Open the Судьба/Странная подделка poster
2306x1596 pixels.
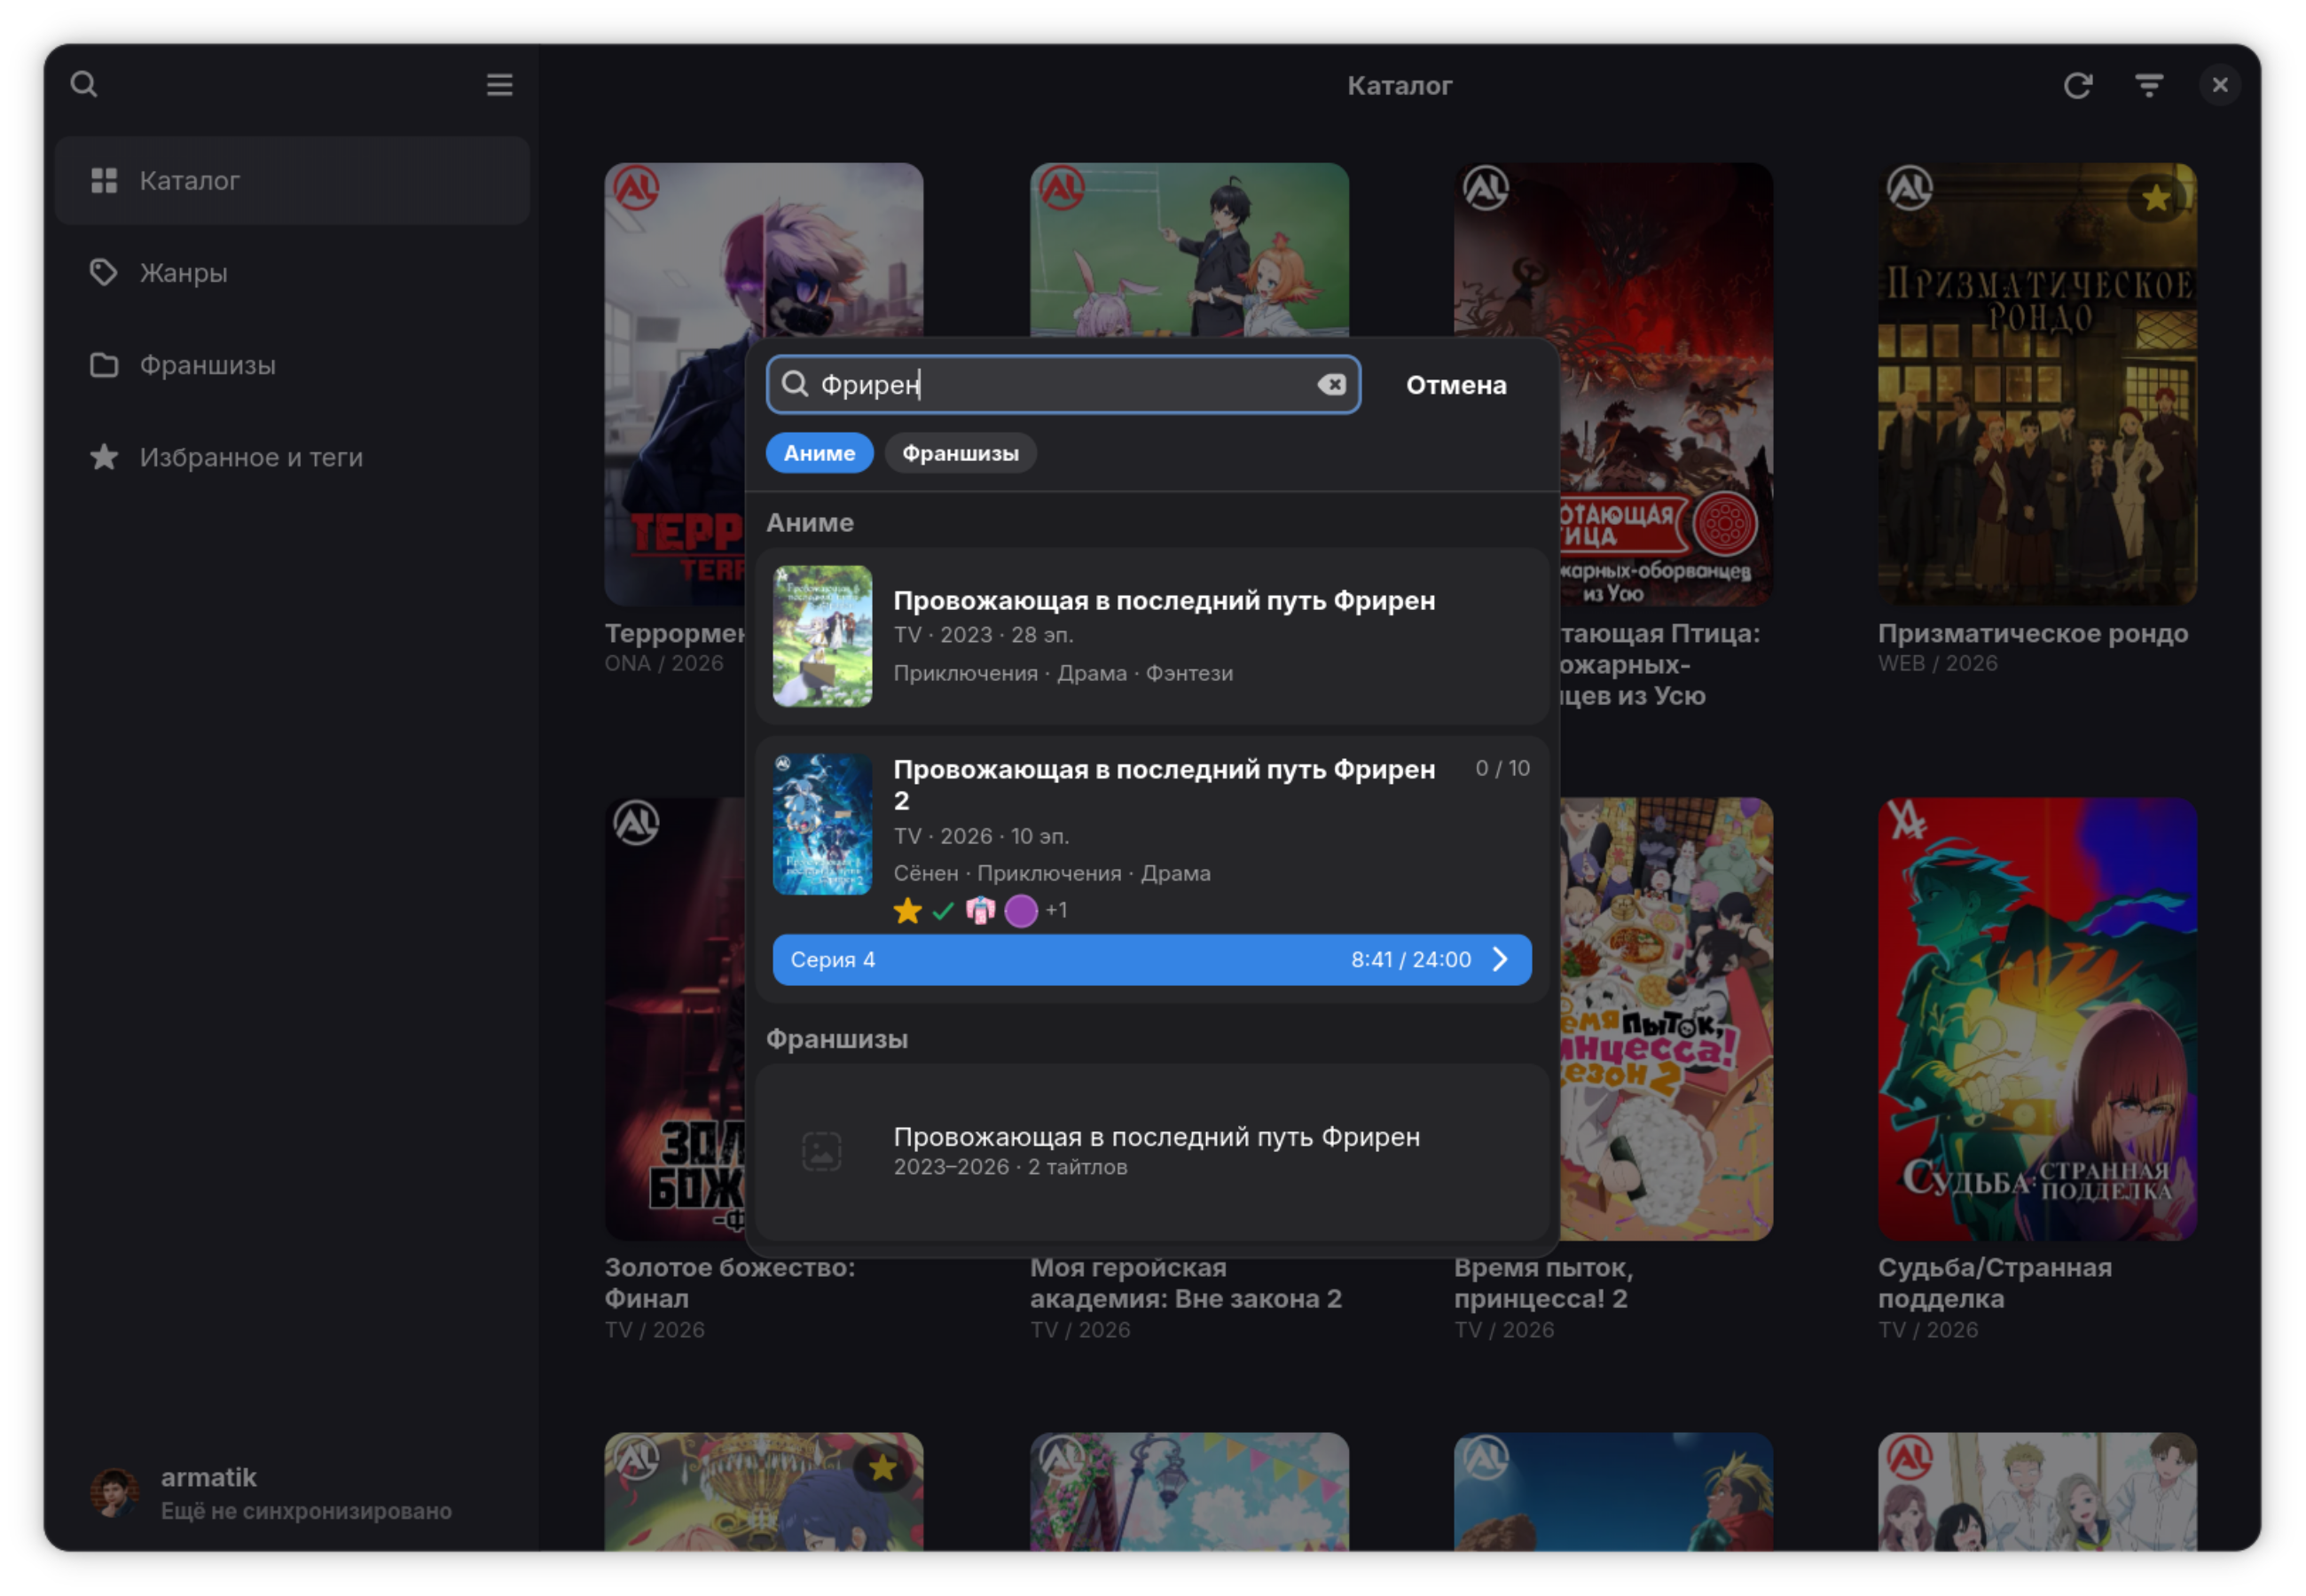point(2037,1020)
